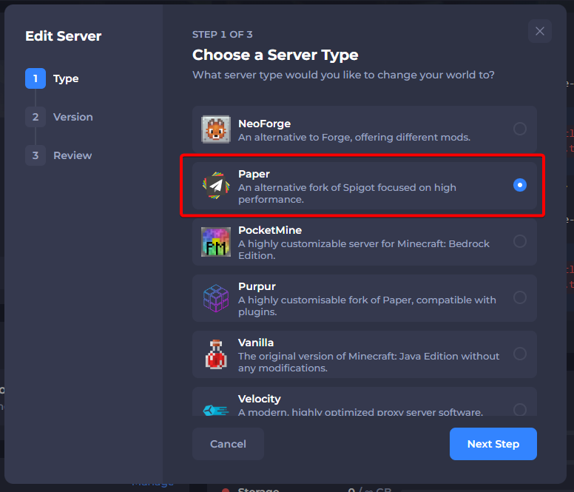Click the NeoForge title text
The width and height of the screenshot is (574, 492).
pos(264,124)
